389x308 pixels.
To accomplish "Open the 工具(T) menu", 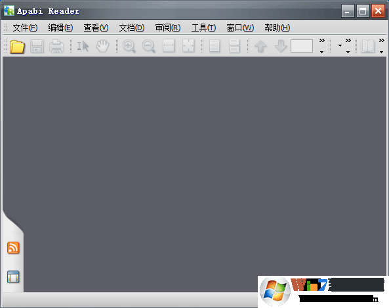I will coord(203,28).
